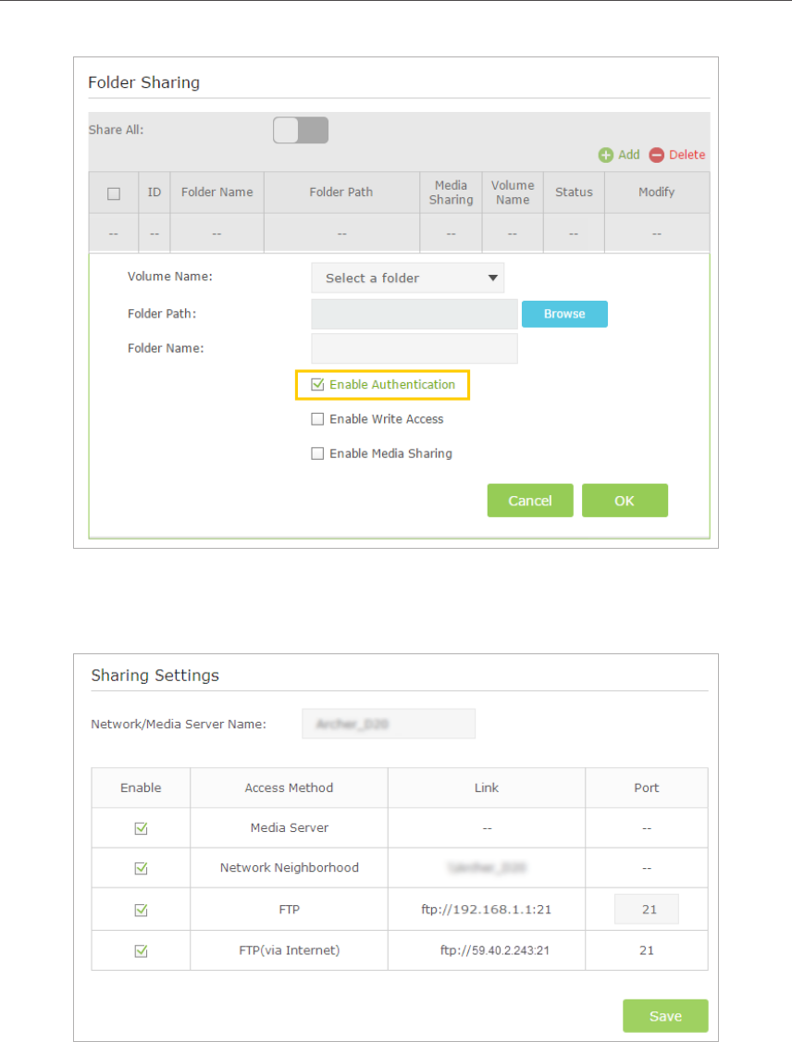Click the Network/Media Server Name field
The width and height of the screenshot is (792, 1042).
[388, 724]
